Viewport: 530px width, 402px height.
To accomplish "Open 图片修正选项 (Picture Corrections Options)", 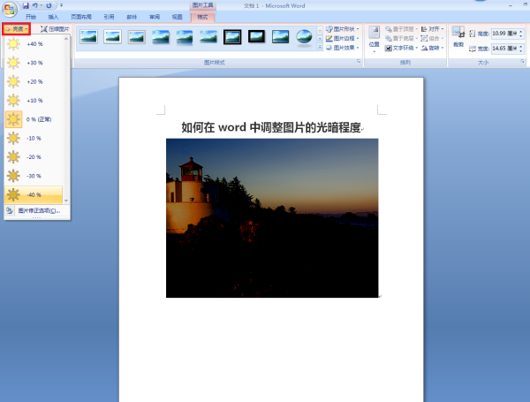I will pos(35,211).
